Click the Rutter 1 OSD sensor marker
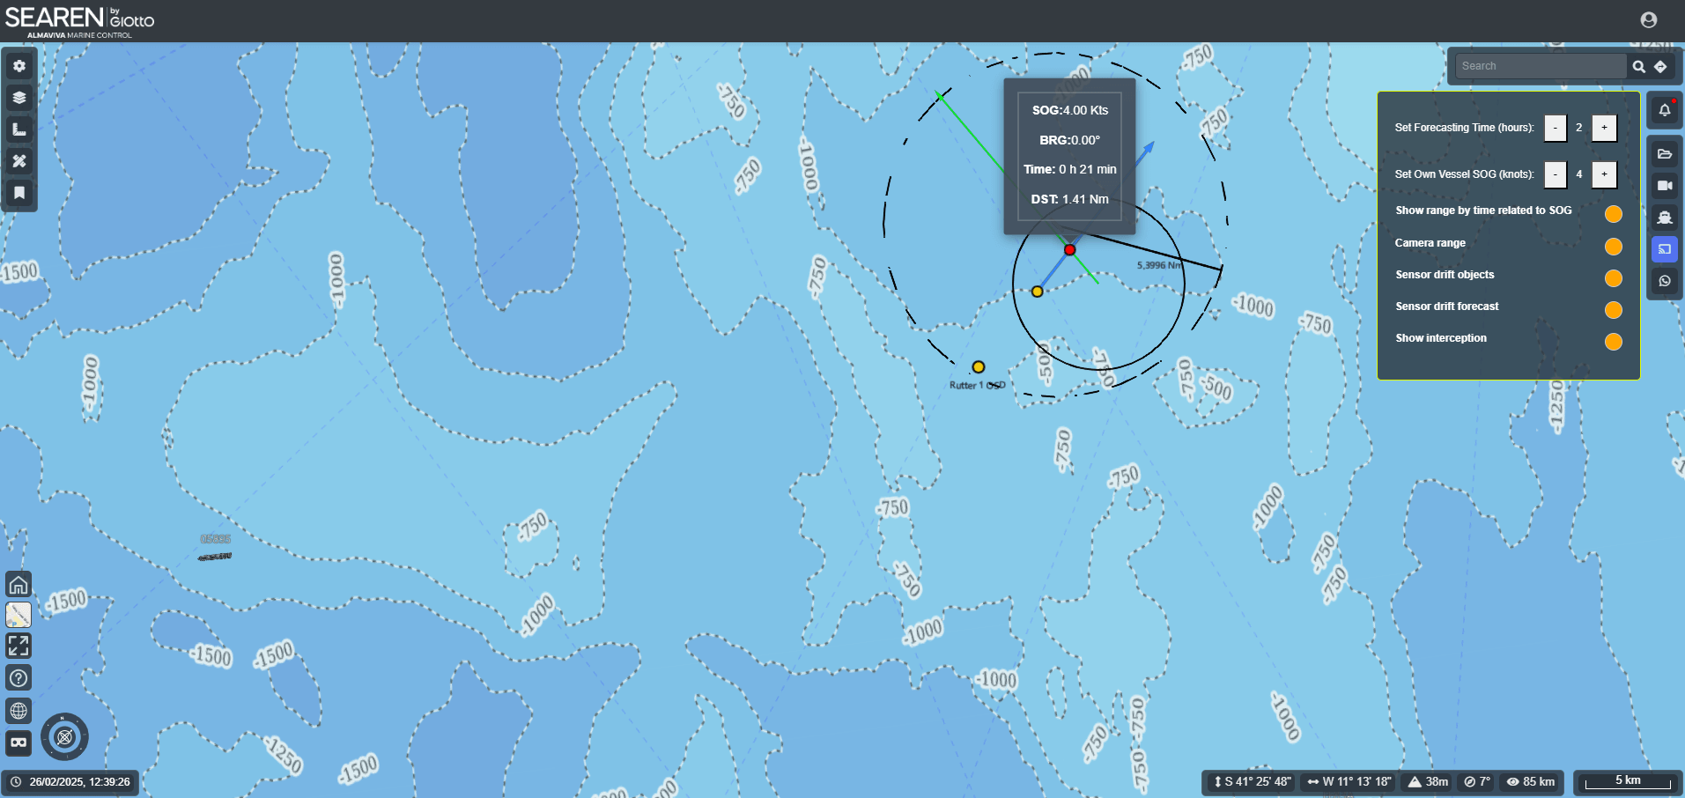1685x798 pixels. tap(978, 367)
